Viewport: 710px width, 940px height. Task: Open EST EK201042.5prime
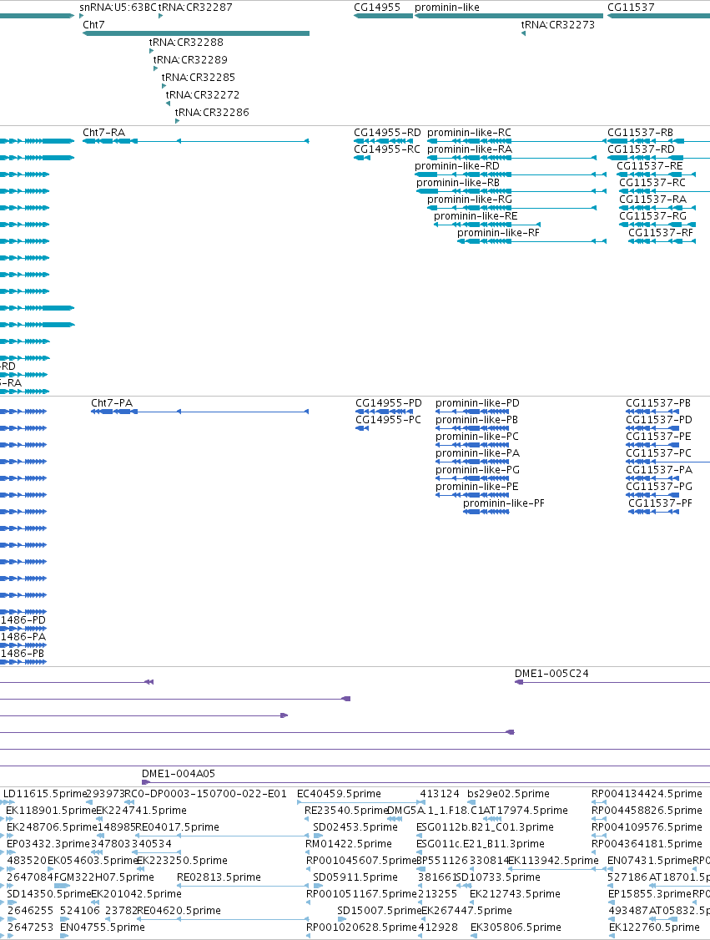coord(136,894)
